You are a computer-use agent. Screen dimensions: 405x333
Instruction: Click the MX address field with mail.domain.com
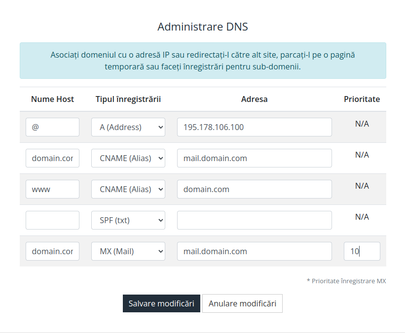tap(255, 251)
